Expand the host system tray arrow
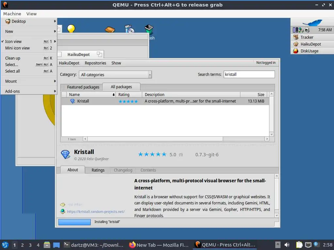This screenshot has width=334, height=250. 278,245
